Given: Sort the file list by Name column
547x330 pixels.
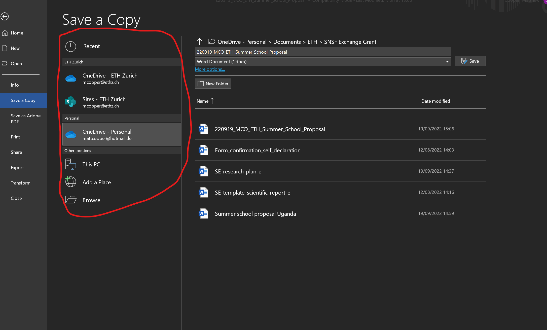Looking at the screenshot, I should 203,101.
